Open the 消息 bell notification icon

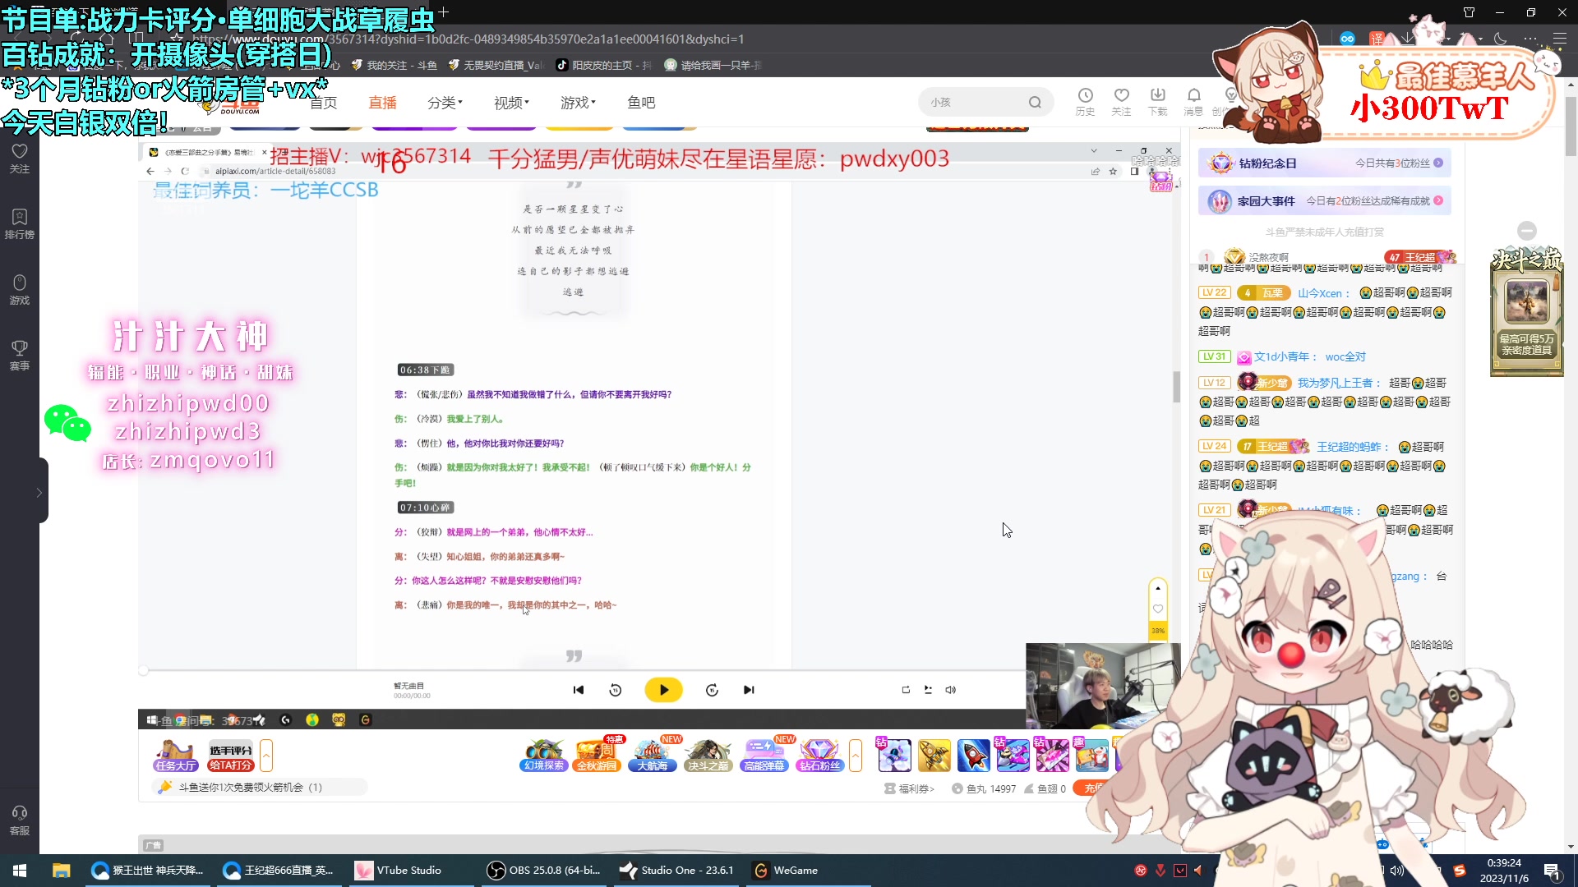1193,102
